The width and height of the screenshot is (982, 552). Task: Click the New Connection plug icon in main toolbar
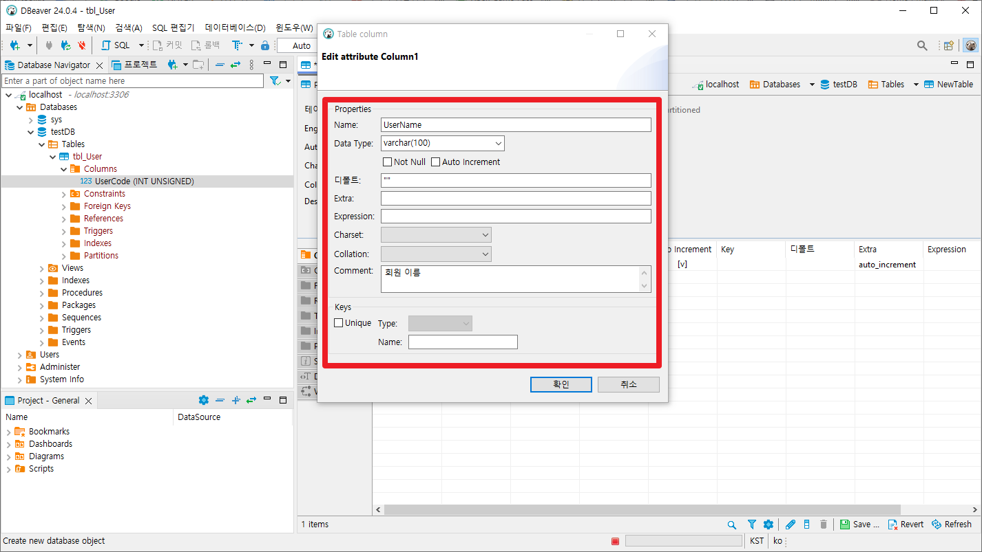(x=14, y=45)
